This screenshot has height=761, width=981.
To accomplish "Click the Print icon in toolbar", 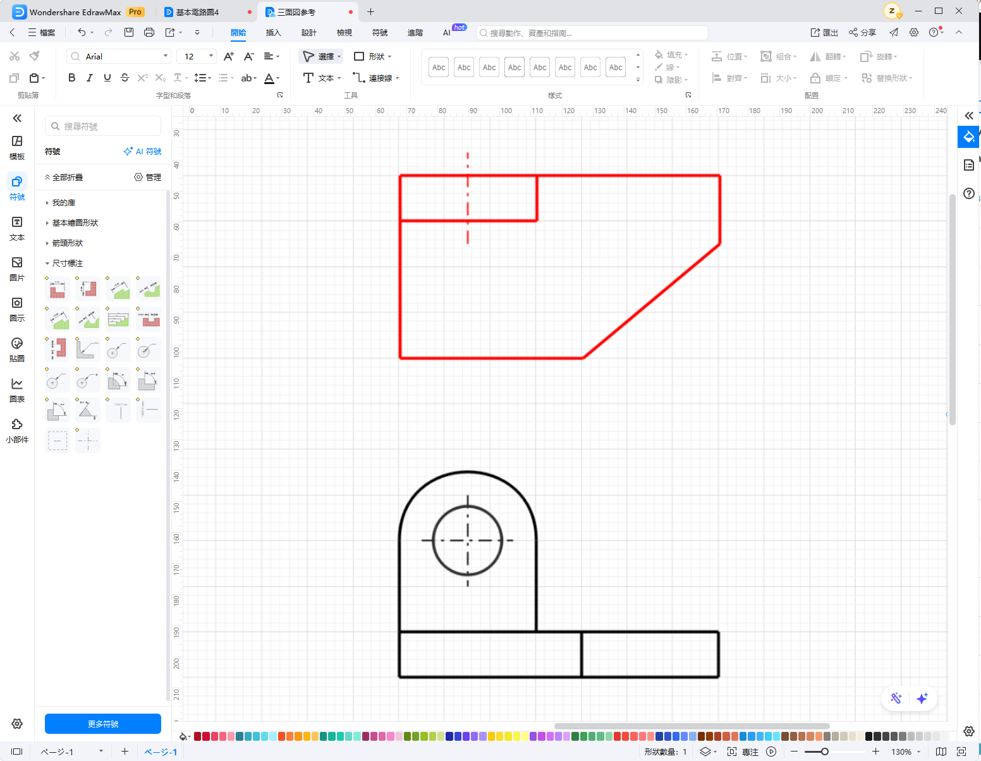I will click(x=149, y=32).
